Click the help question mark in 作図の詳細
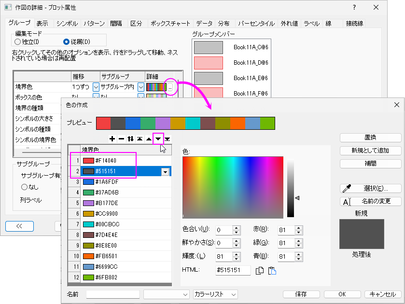Viewport: 405px width, 304px height. tap(354, 7)
